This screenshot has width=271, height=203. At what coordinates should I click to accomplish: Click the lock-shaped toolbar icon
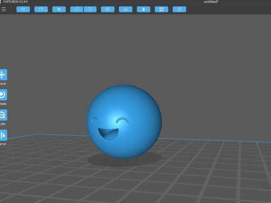click(180, 10)
